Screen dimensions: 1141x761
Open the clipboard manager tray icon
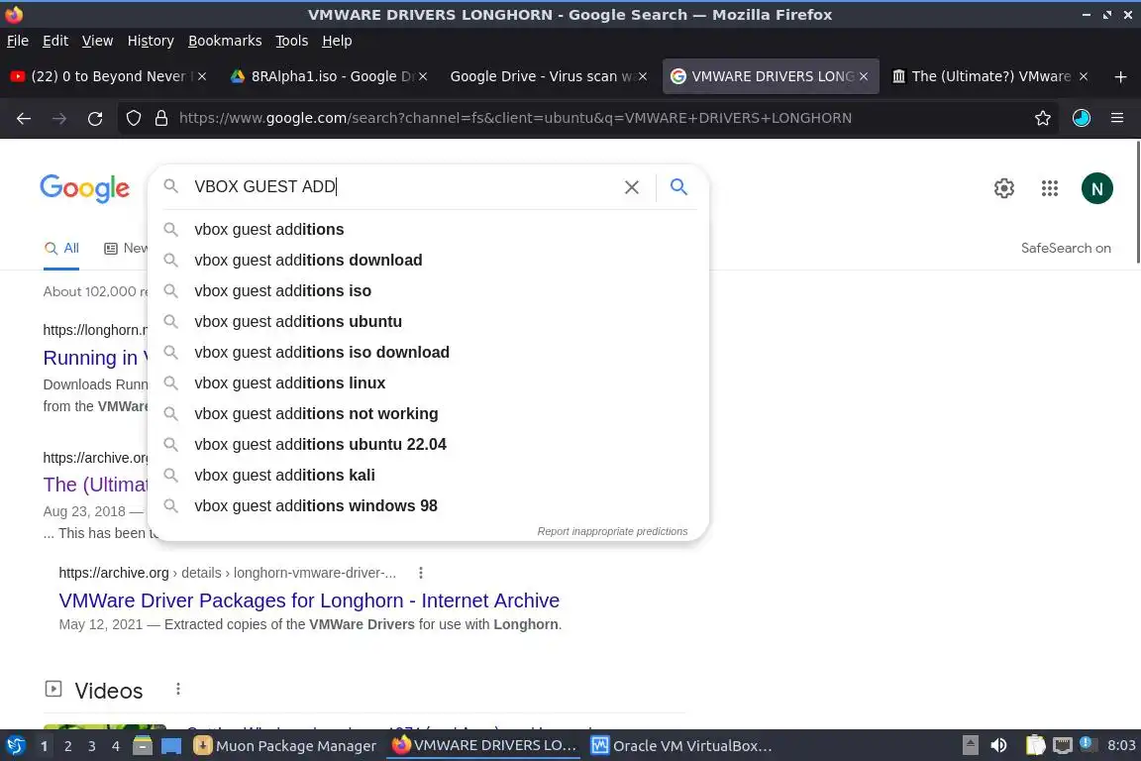click(x=1035, y=746)
